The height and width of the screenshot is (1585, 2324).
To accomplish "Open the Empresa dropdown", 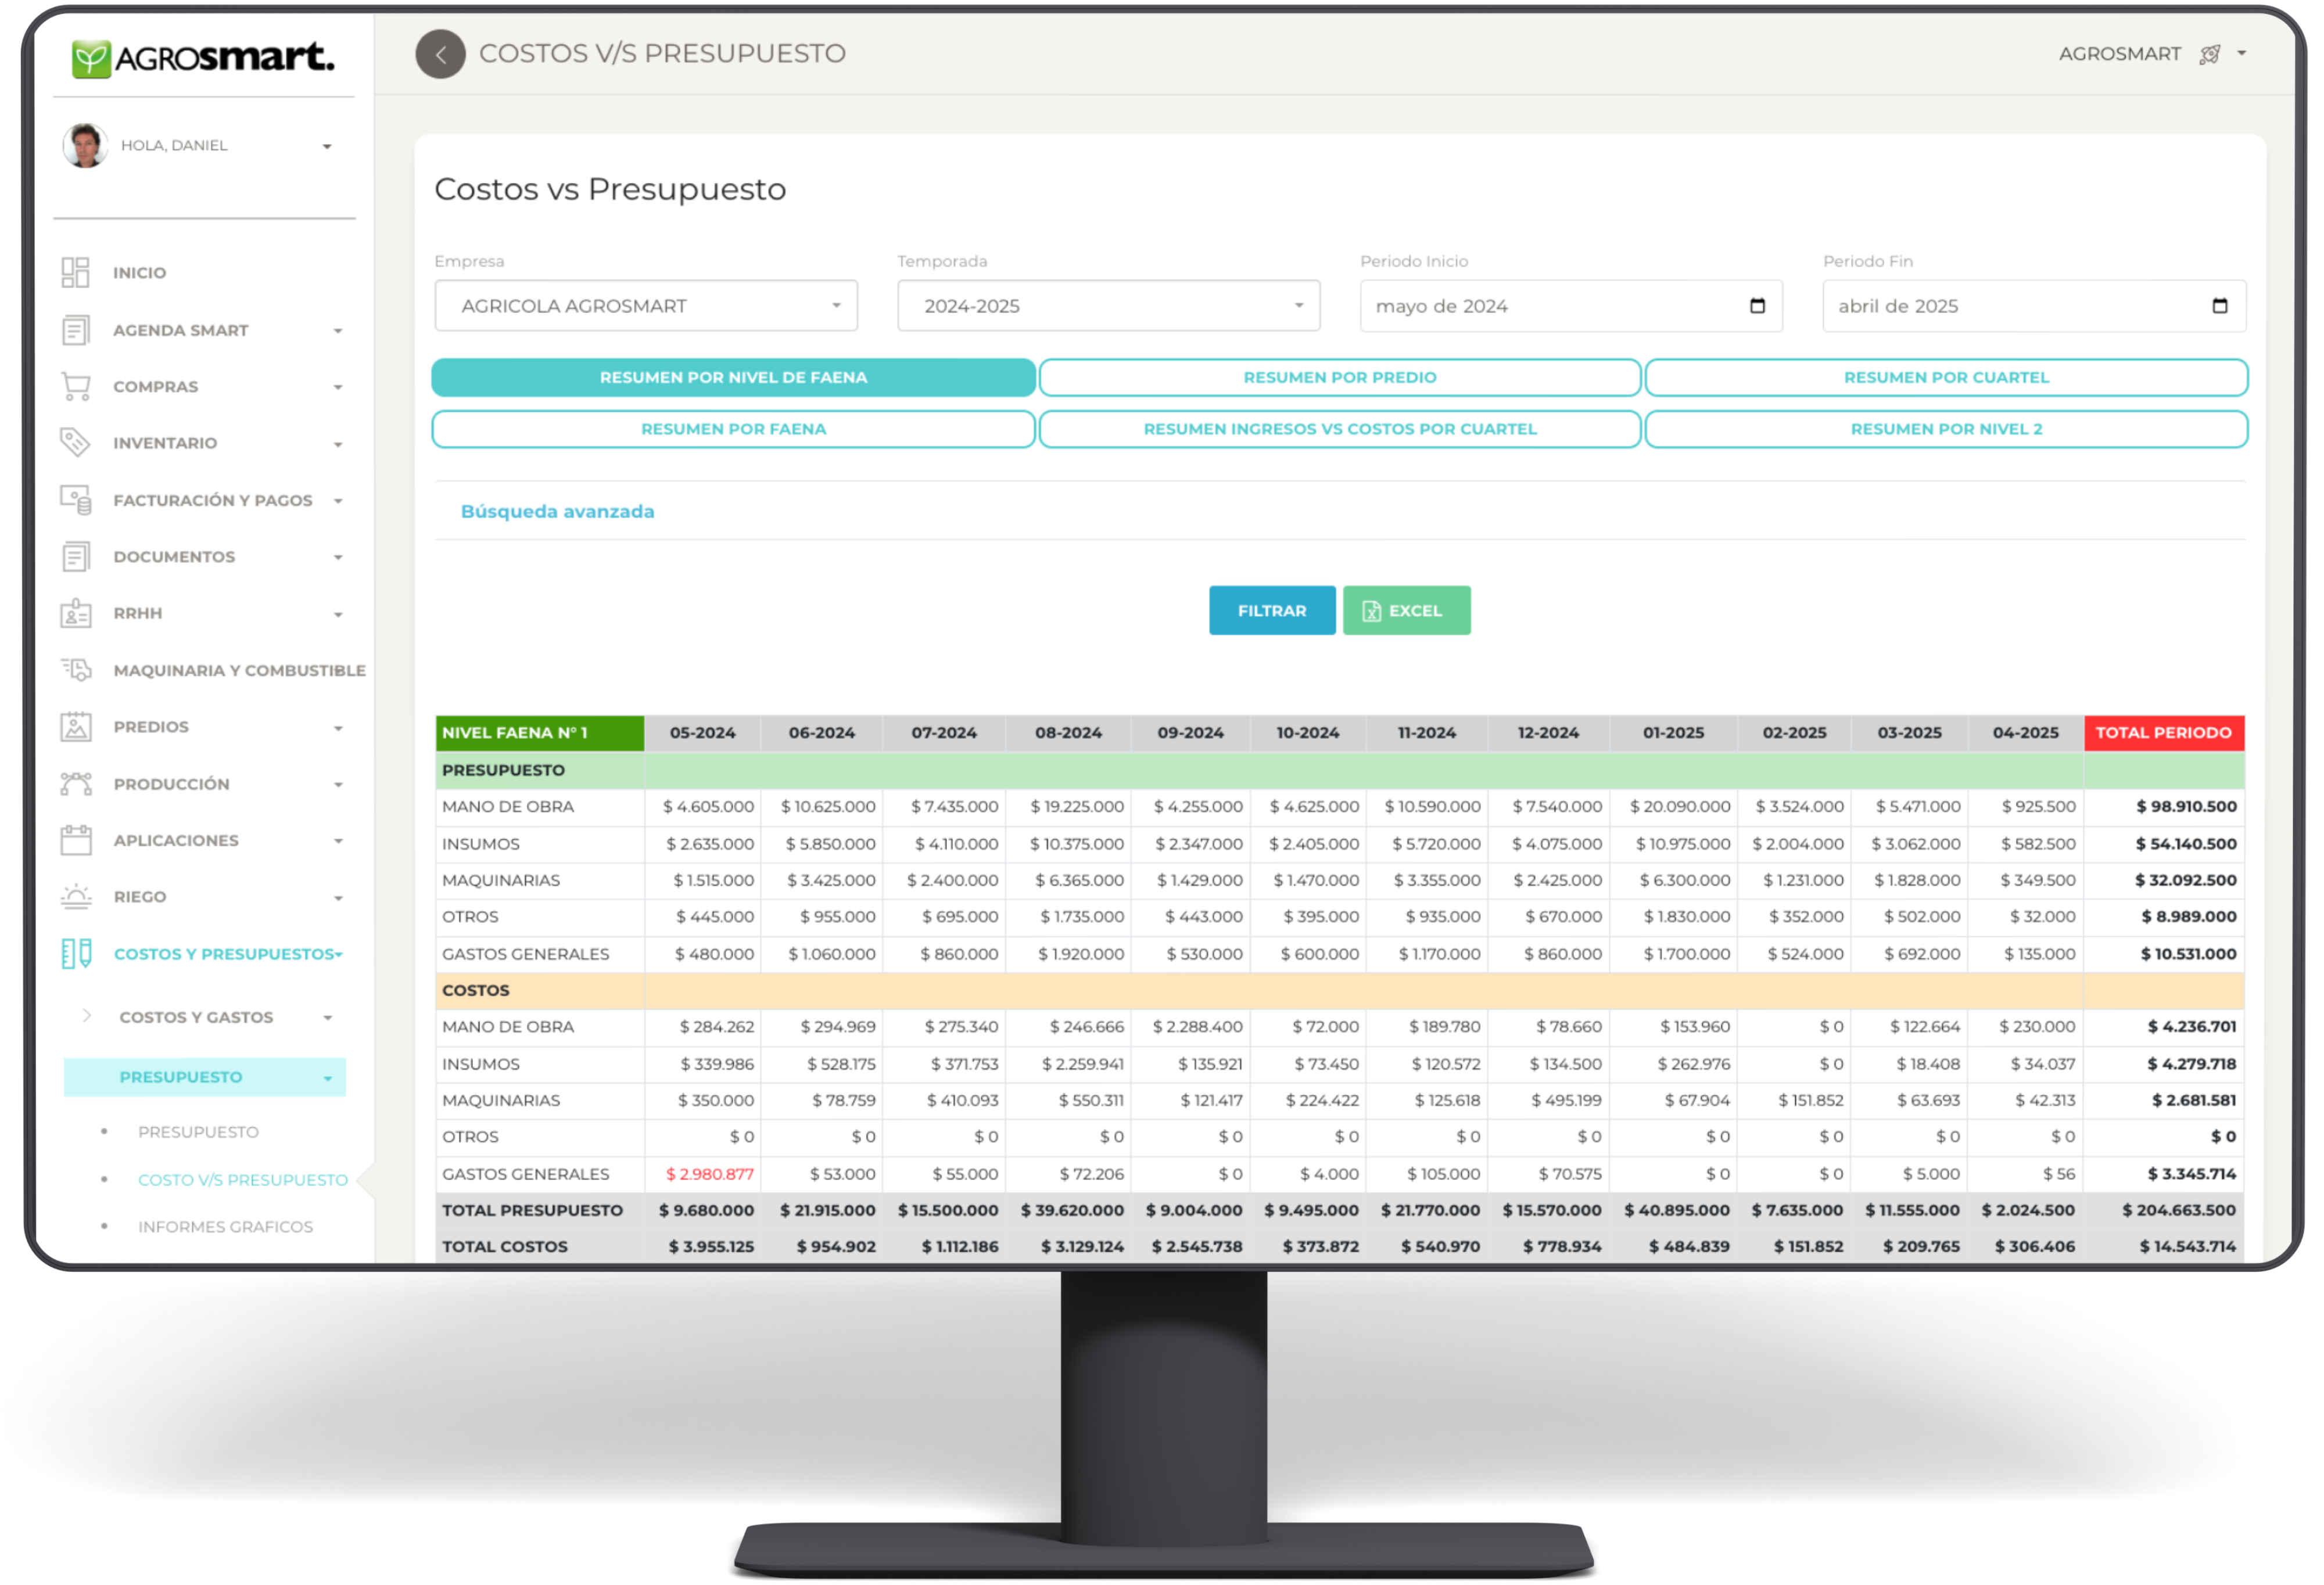I will click(646, 306).
